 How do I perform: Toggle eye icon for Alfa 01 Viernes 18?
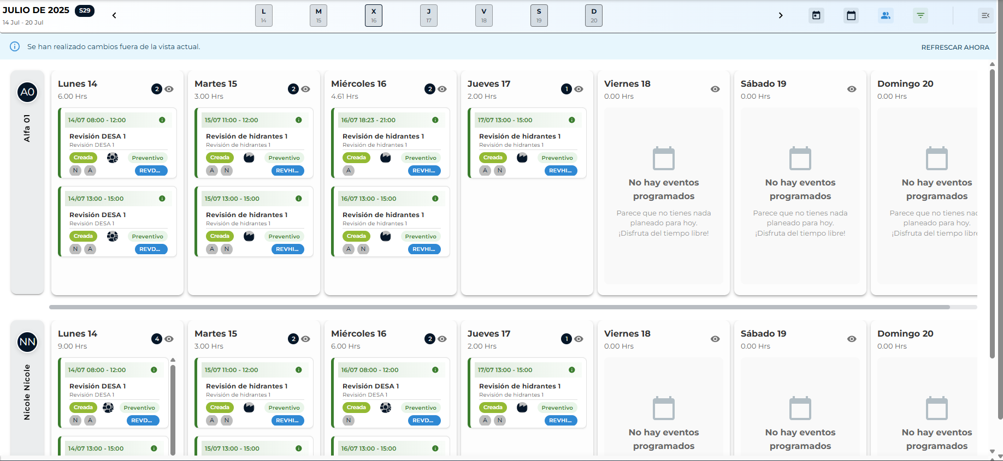point(715,89)
